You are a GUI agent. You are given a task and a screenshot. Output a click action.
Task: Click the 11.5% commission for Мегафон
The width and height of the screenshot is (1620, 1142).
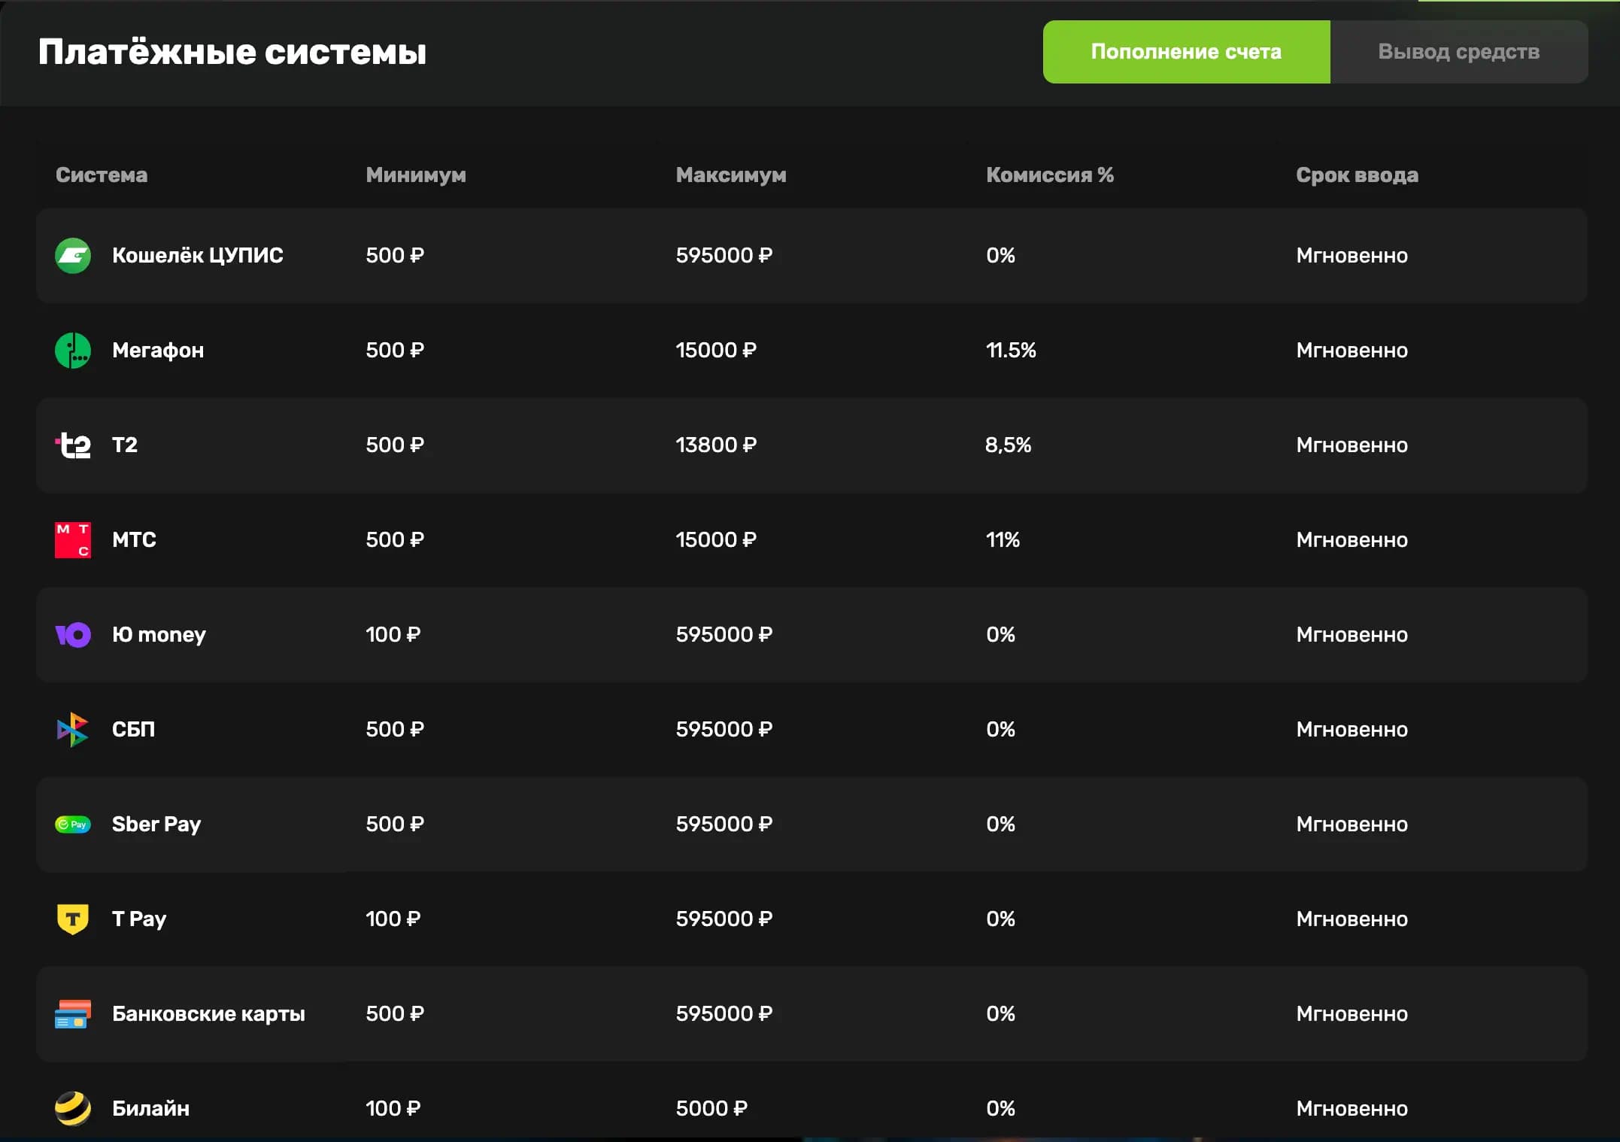point(1011,351)
